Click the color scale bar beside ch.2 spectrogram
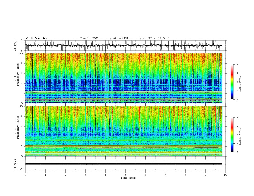 tap(232, 135)
